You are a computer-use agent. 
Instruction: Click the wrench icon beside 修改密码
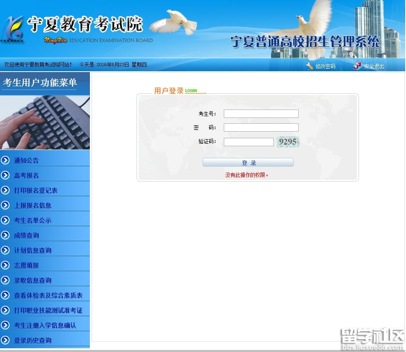tap(309, 65)
